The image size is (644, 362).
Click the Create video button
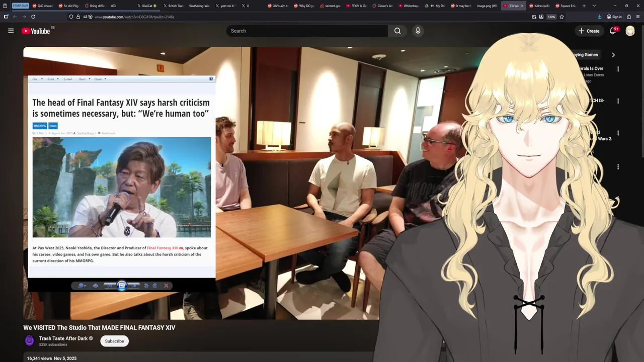click(x=589, y=31)
